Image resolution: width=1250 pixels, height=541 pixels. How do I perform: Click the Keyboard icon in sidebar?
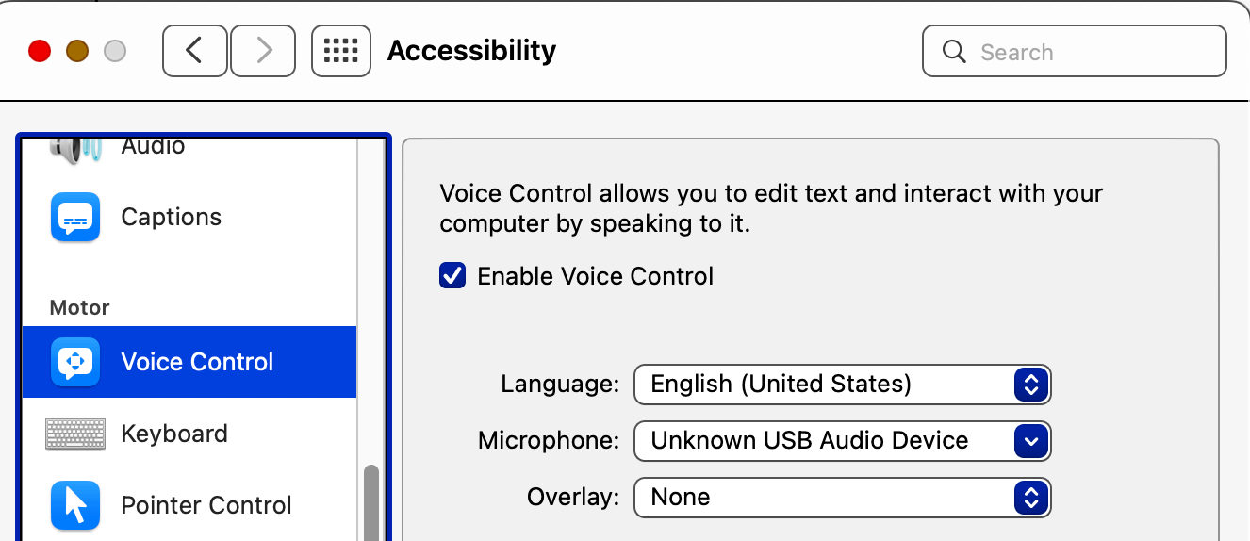75,434
